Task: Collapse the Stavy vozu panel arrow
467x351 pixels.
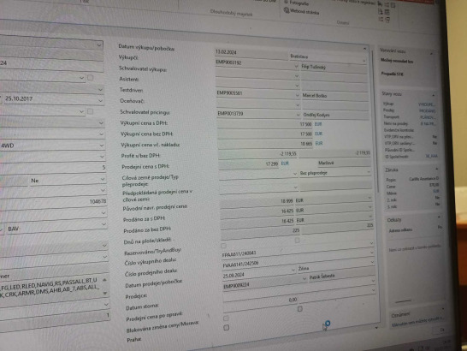Action: point(433,95)
